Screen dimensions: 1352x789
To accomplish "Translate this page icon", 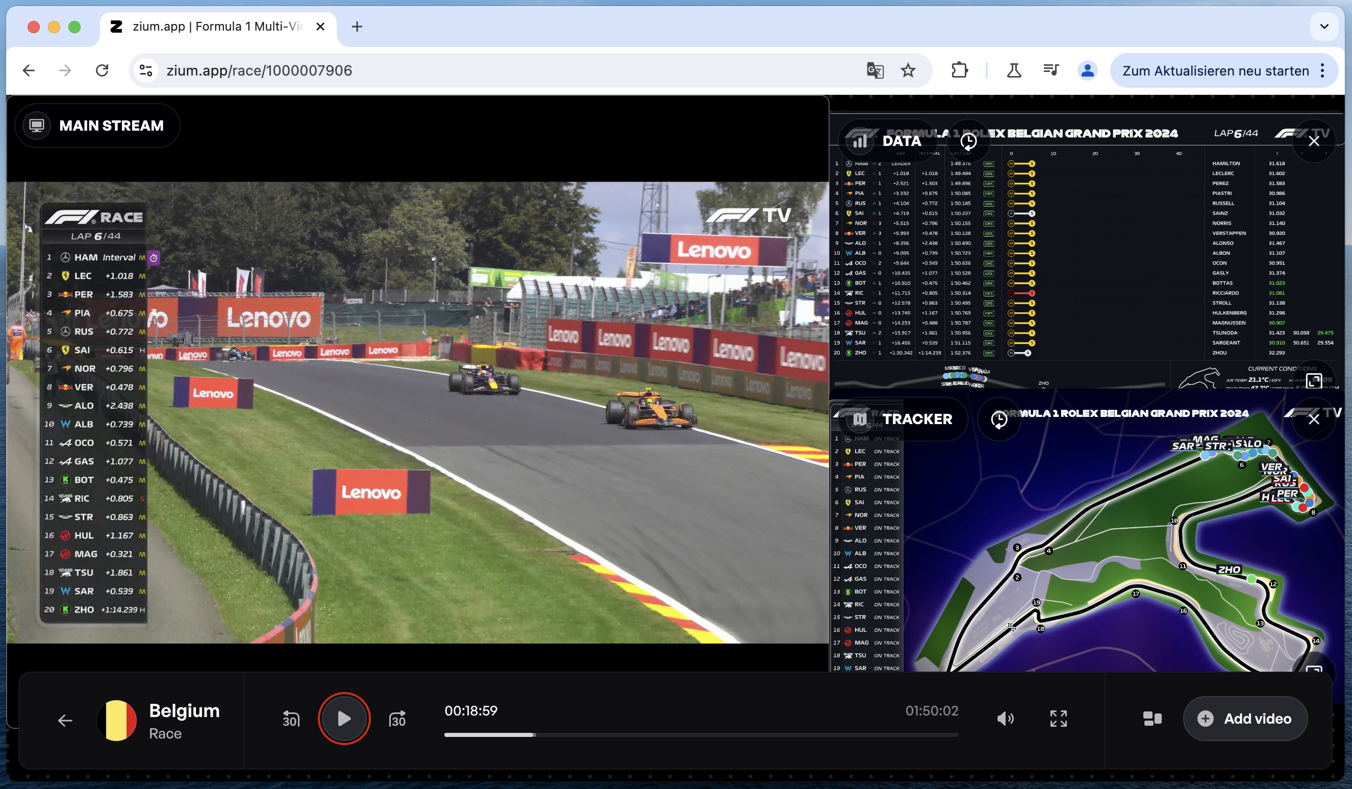I will 875,70.
